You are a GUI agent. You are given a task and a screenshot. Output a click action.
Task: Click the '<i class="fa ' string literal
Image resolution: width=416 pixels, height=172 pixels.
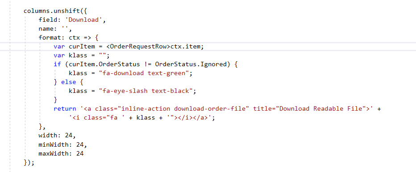pos(97,118)
